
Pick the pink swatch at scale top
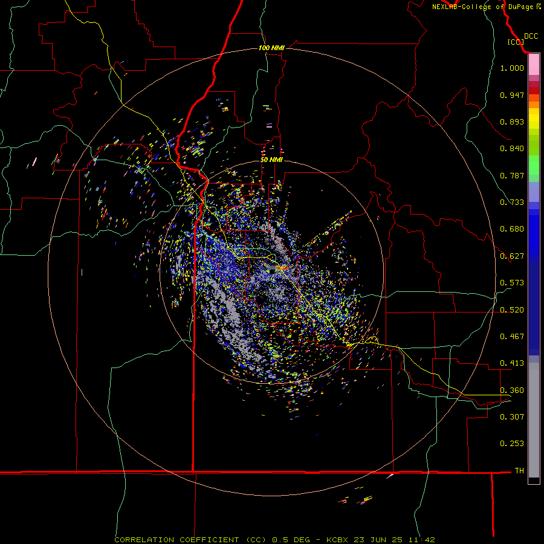[x=534, y=65]
